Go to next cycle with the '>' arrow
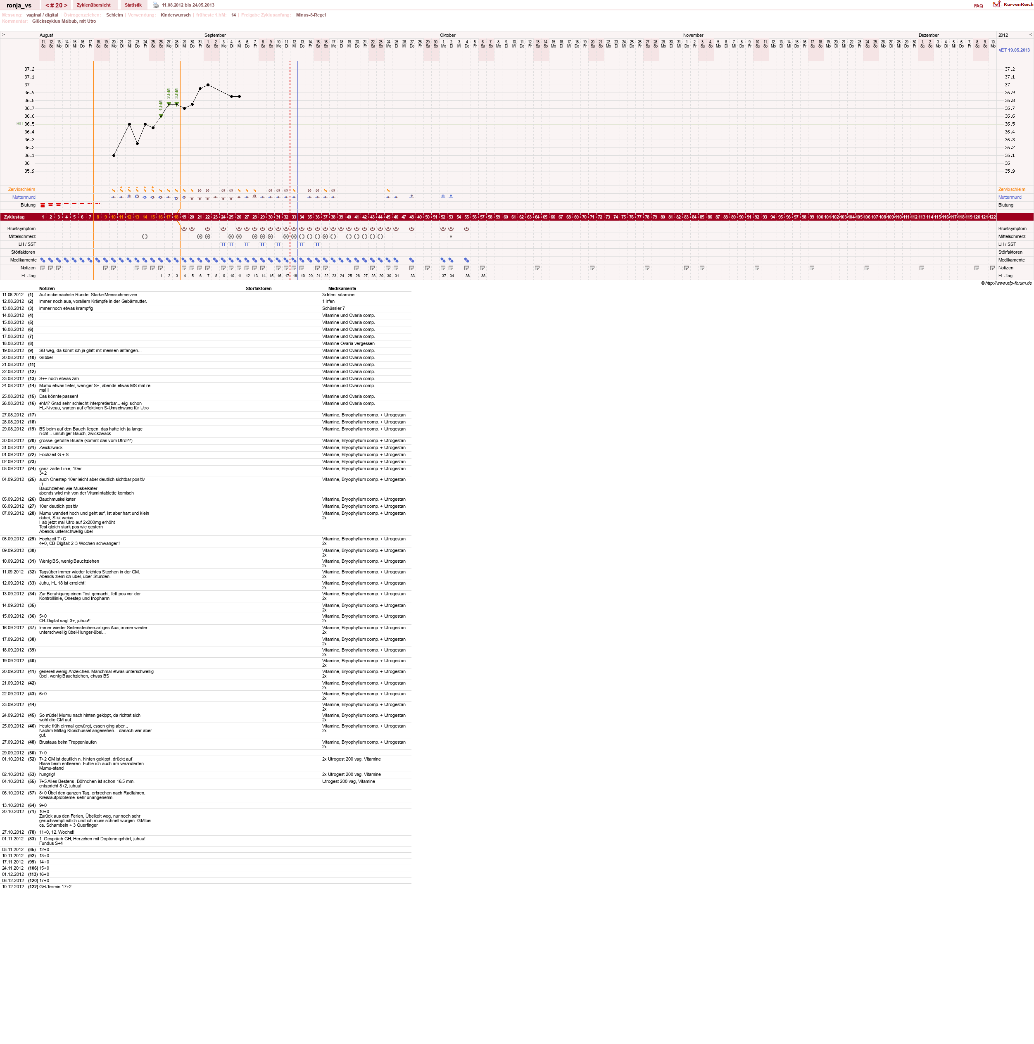The width and height of the screenshot is (1034, 1044). [66, 5]
